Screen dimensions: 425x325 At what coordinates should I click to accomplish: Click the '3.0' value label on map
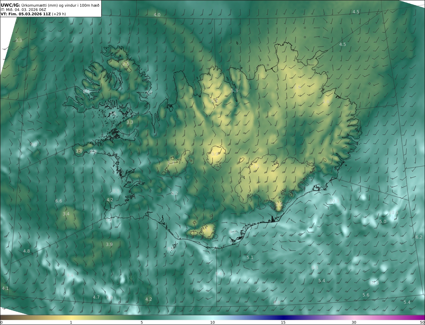79,151
